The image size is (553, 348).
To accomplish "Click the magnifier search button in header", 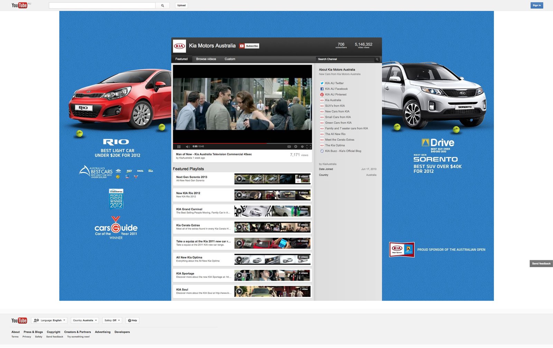I will (x=162, y=6).
